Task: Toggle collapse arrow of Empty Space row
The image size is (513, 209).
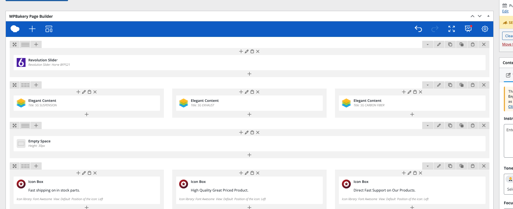Action: click(428, 125)
